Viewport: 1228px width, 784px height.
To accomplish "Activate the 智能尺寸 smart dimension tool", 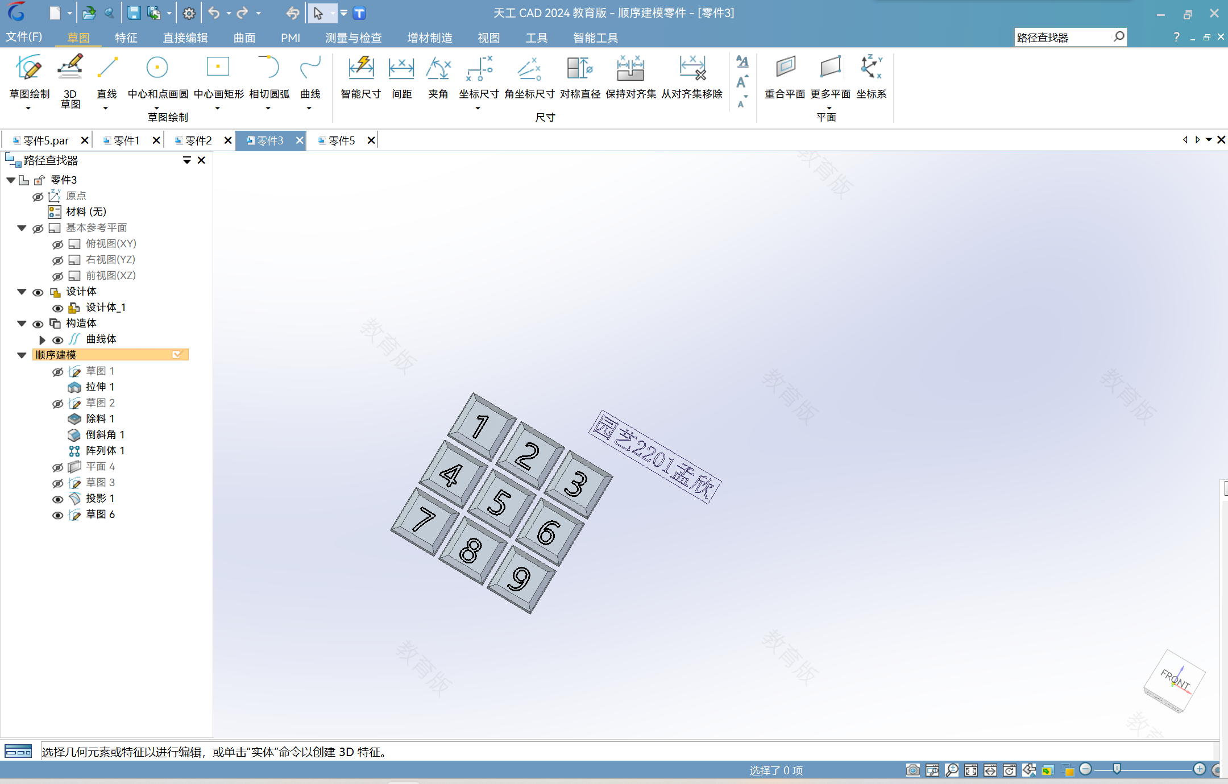I will [x=360, y=77].
